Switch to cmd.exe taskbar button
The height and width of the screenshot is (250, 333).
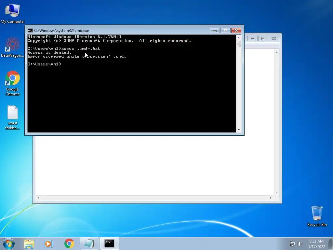coord(109,243)
